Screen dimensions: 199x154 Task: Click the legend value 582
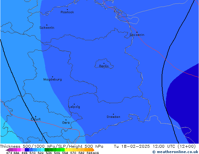tap(81, 153)
